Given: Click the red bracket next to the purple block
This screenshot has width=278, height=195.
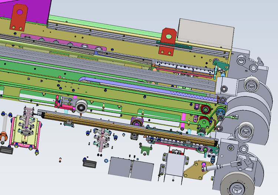Looking at the screenshot, I should [x=18, y=19].
